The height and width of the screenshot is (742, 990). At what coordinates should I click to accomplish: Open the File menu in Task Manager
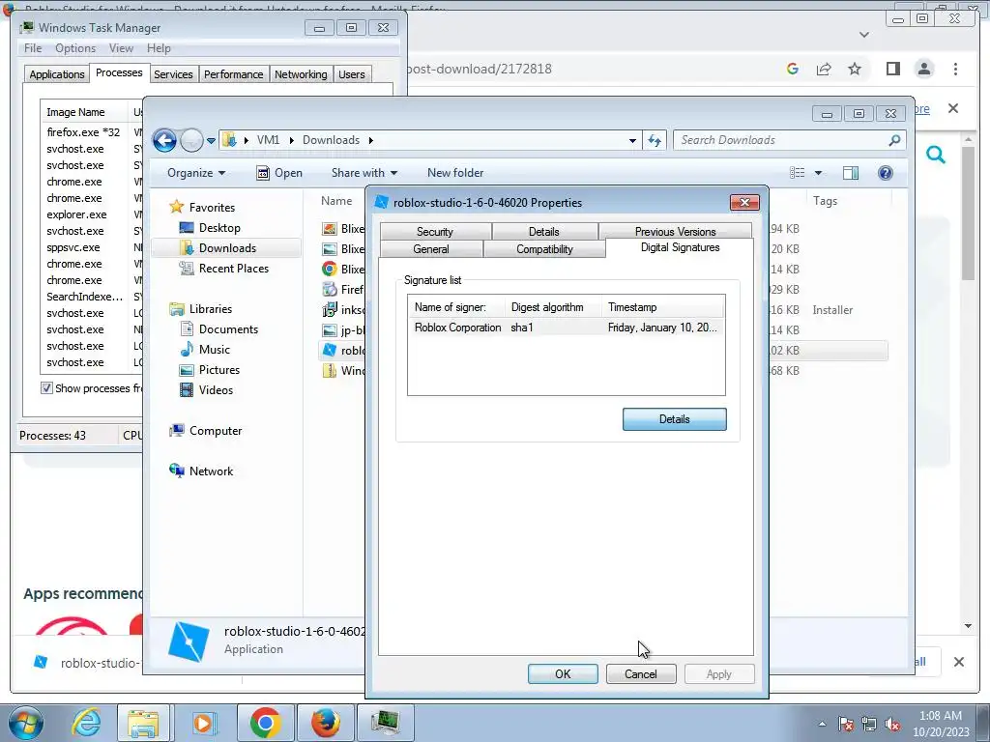tap(33, 48)
